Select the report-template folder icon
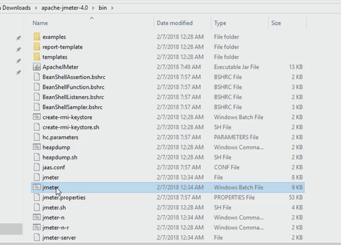Screen dimensions: 341x245 coord(37,47)
